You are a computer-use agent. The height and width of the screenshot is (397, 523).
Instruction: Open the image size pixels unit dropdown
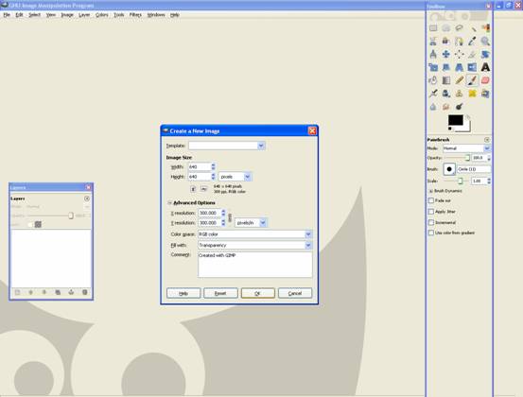tap(235, 177)
